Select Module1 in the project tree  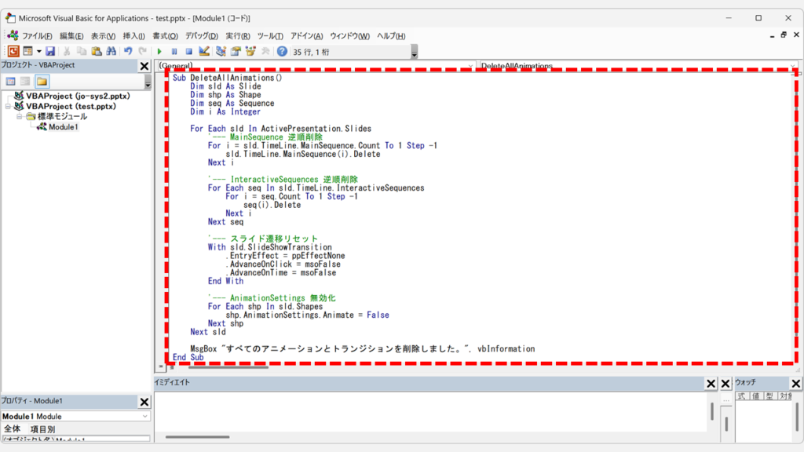click(x=63, y=126)
